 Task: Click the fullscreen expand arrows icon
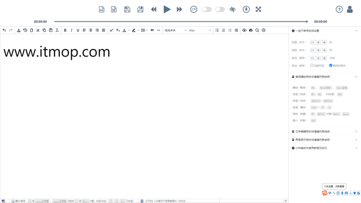[x=258, y=10]
